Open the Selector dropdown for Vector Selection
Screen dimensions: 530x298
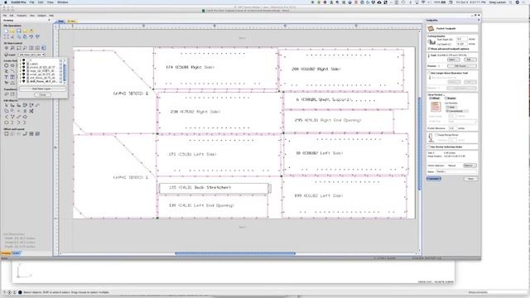coord(470,166)
